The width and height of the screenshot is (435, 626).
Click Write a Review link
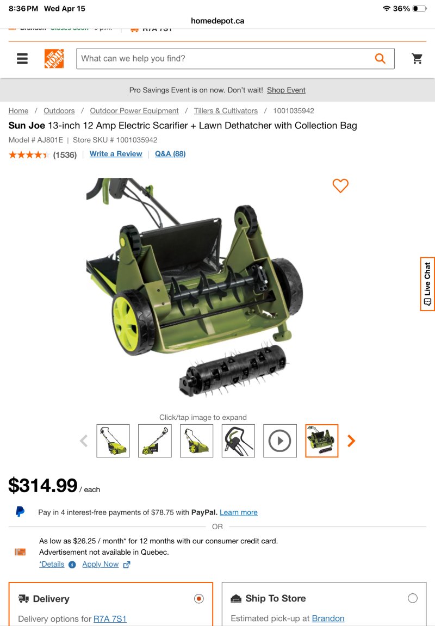[116, 154]
